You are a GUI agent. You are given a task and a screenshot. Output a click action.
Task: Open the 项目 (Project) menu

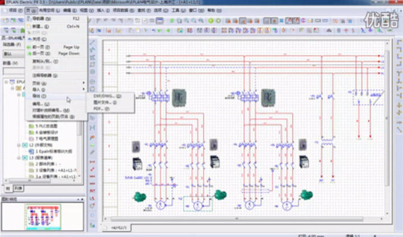point(15,11)
